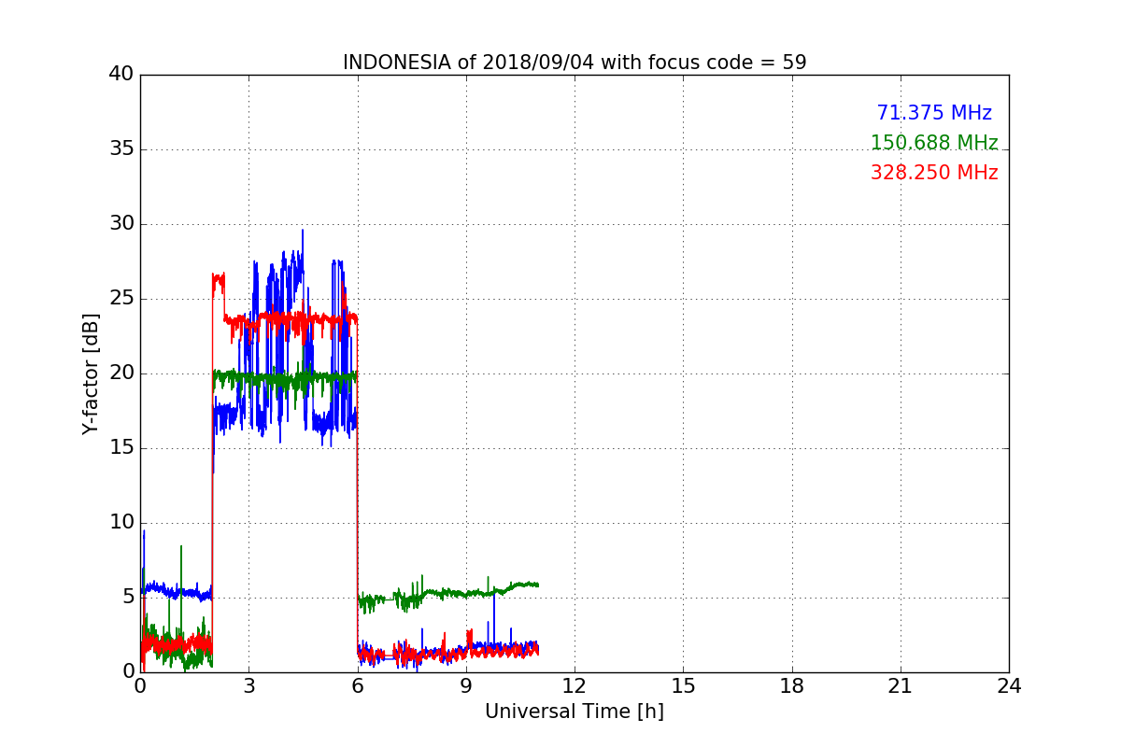Image resolution: width=1121 pixels, height=747 pixels.
Task: Click the Universal Time [h] axis label
Action: pos(575,712)
